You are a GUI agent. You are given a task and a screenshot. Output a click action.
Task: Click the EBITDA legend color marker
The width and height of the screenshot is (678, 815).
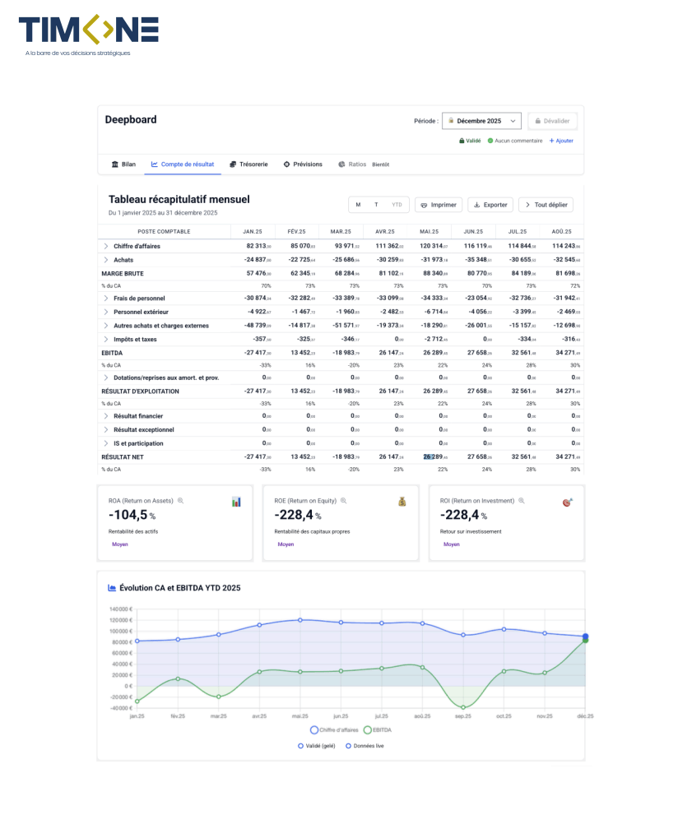pyautogui.click(x=366, y=729)
